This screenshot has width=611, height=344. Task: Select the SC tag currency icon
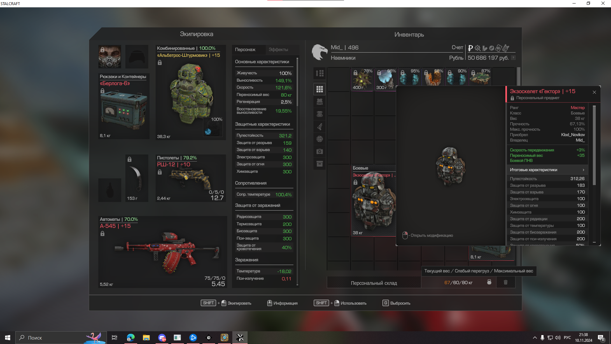click(506, 48)
